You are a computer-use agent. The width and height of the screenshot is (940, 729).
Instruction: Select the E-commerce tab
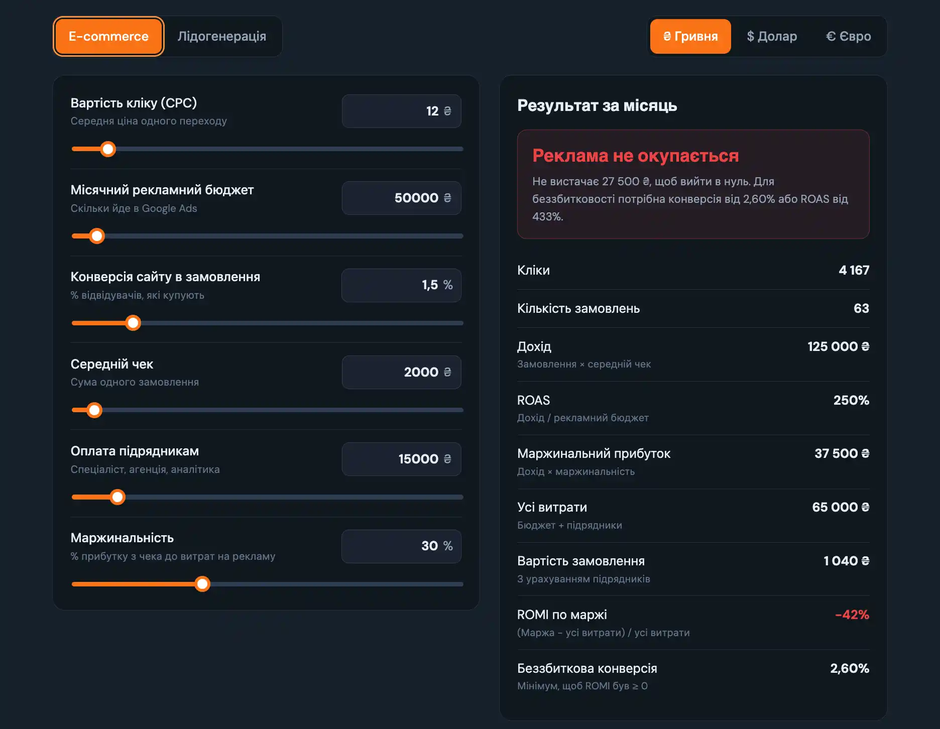(x=108, y=36)
